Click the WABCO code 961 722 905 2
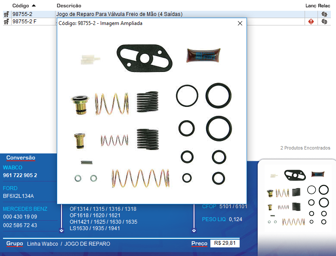The width and height of the screenshot is (336, 256). 20,175
